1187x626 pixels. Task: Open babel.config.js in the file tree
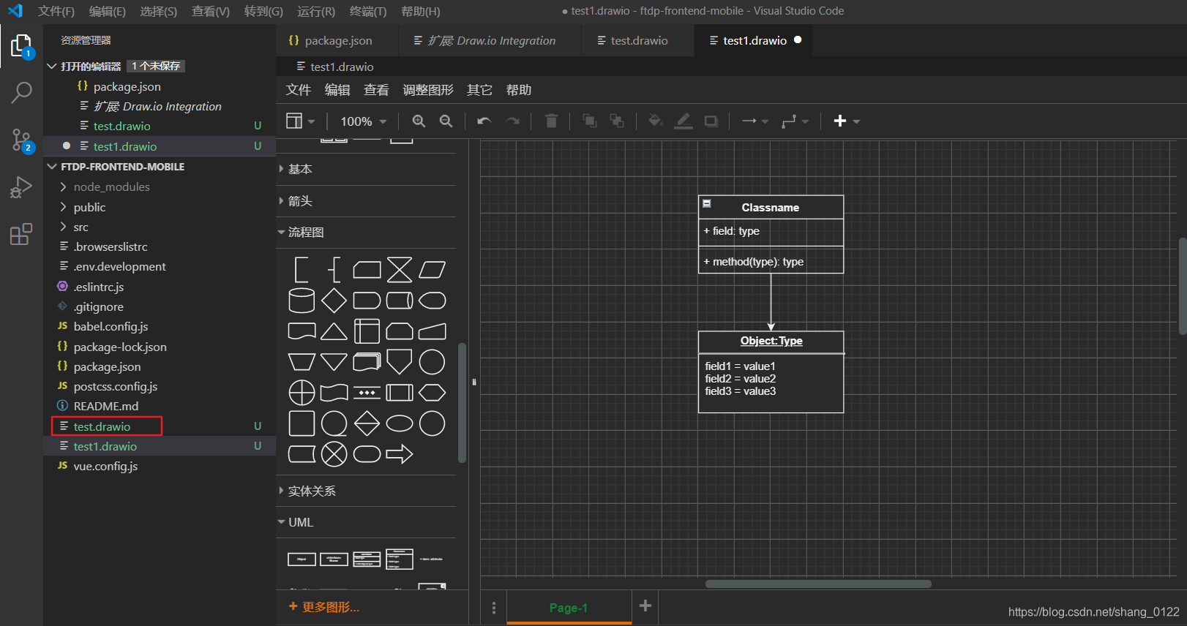[x=160, y=326]
